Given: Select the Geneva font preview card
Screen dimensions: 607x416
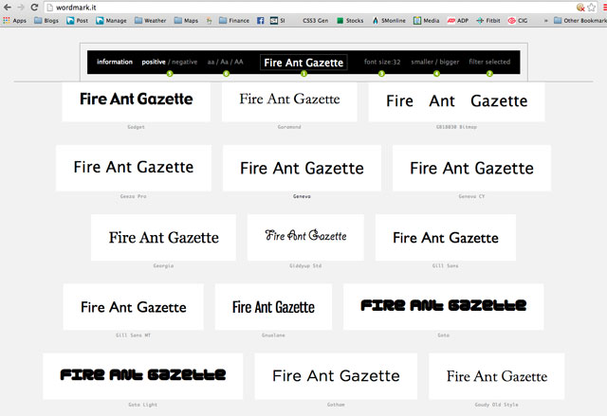Looking at the screenshot, I should [x=302, y=168].
